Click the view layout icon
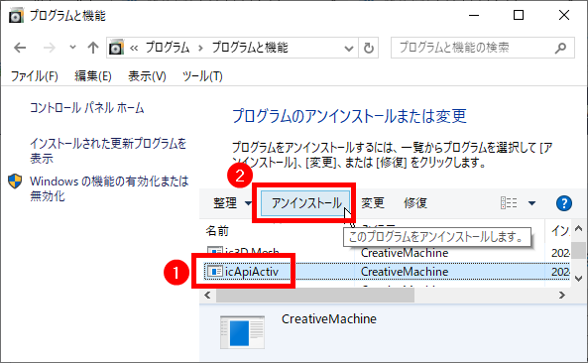The height and width of the screenshot is (363, 588). pos(509,203)
